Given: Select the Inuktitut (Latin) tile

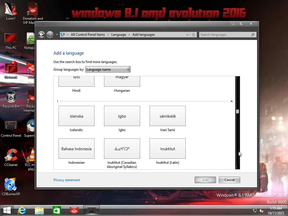Looking at the screenshot, I should pos(168,148).
